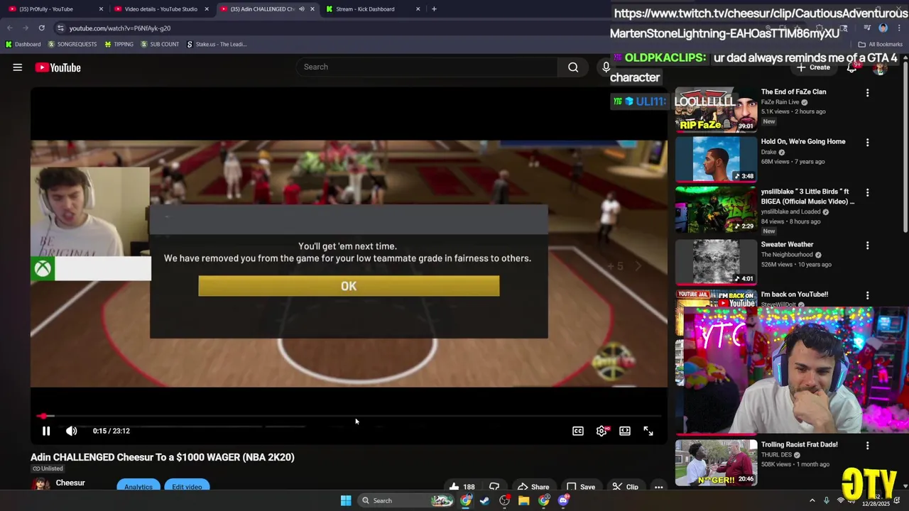Open options for Trolling Racist Frat Dads

click(x=867, y=446)
